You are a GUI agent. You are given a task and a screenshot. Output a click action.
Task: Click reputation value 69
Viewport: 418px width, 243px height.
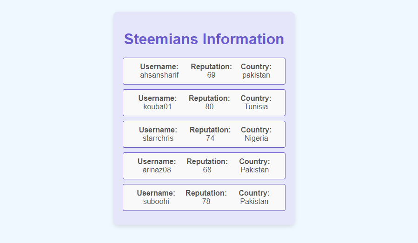click(212, 75)
